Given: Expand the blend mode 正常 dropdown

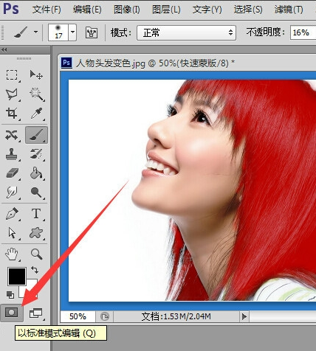Looking at the screenshot, I should coord(186,32).
